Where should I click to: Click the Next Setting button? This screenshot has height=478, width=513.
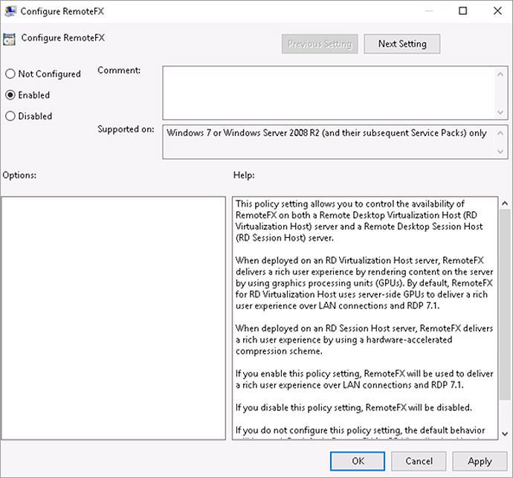(x=401, y=44)
